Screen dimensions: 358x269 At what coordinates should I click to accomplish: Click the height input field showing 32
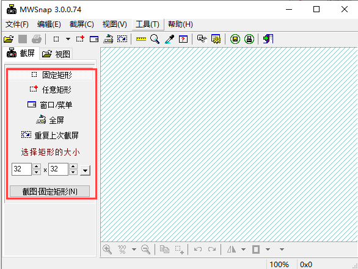(58, 169)
